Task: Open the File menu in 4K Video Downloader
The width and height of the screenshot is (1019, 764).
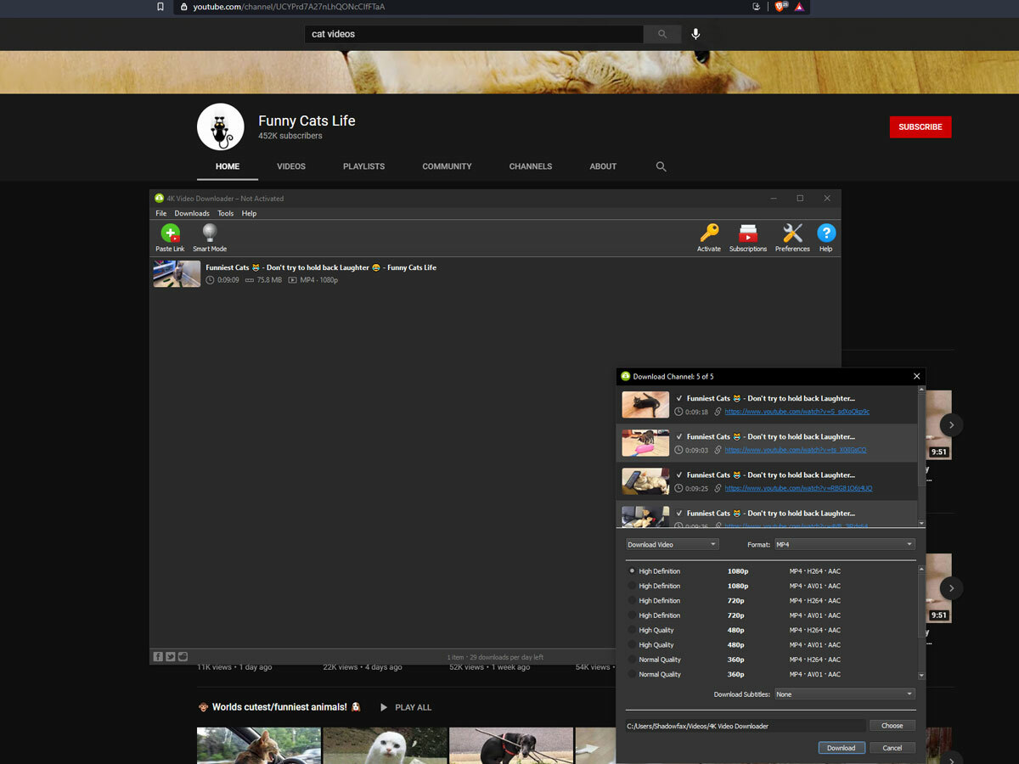Action: click(x=161, y=213)
